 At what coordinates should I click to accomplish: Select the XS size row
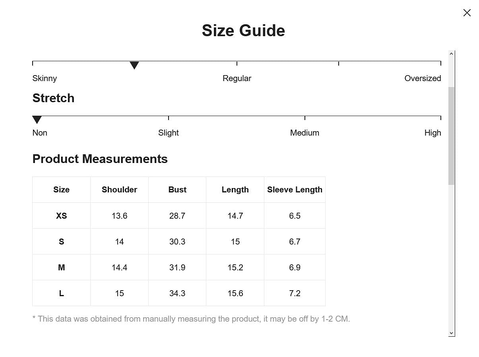61,216
